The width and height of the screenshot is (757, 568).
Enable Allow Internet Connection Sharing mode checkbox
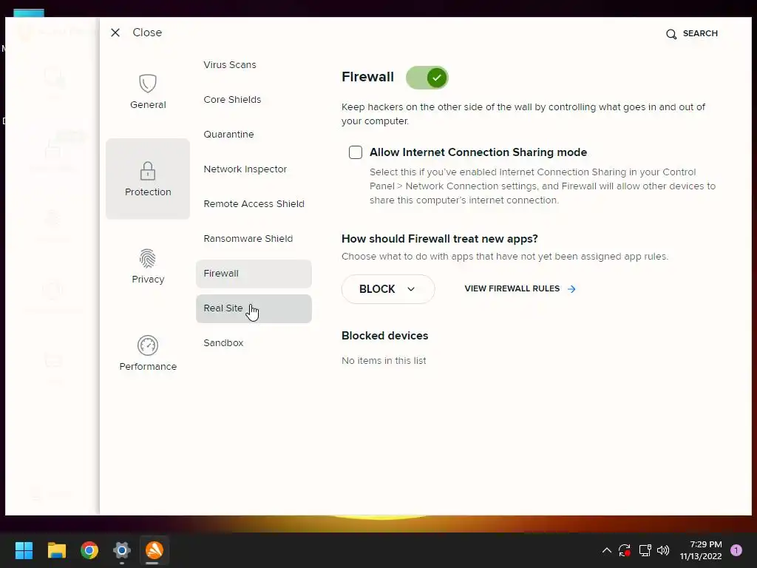[356, 152]
